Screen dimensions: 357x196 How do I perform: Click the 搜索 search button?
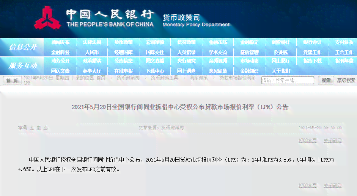pos(326,80)
